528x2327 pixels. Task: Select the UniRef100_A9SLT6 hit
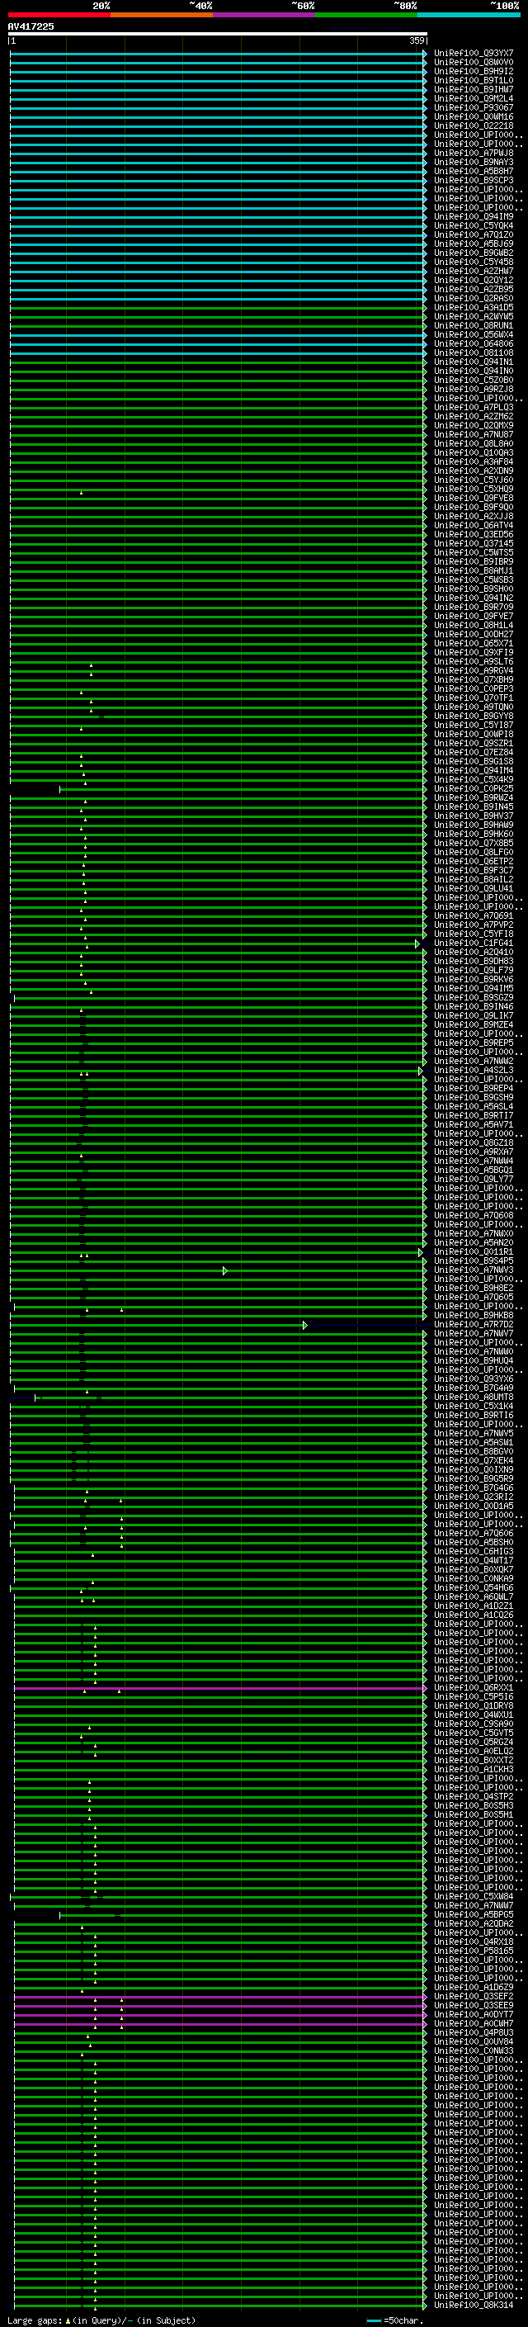tap(473, 661)
